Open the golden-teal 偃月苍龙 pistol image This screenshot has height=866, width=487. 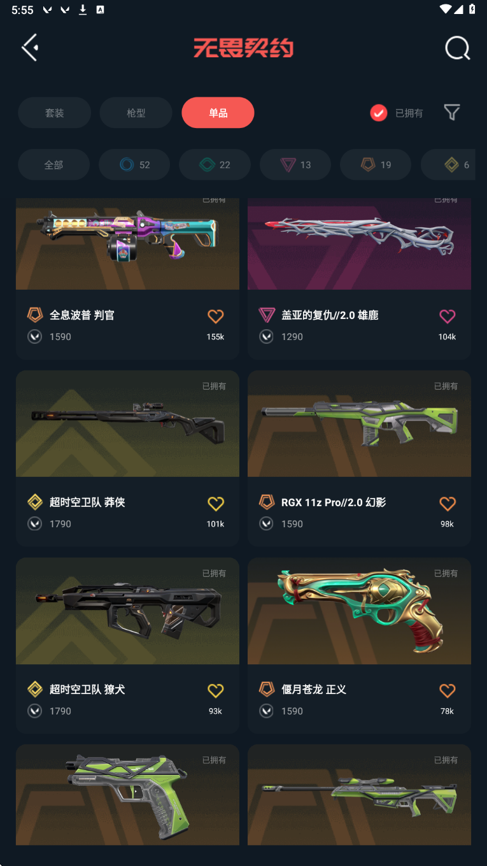pos(359,611)
